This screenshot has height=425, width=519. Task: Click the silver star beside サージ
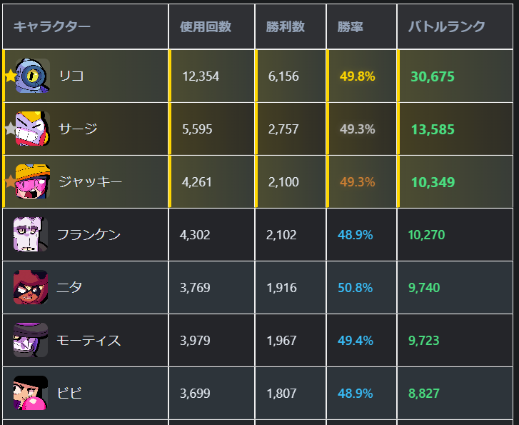10,129
